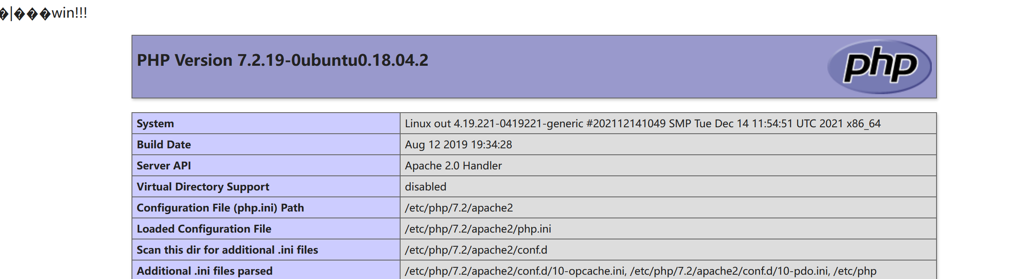Click the disabled value cell
The width and height of the screenshot is (1012, 279).
click(668, 187)
